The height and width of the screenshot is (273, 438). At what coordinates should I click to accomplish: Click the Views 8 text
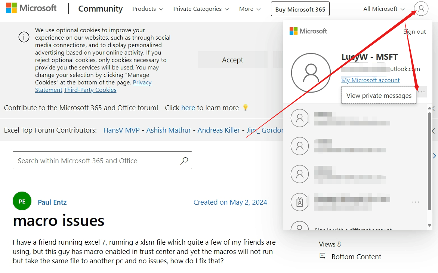click(330, 244)
